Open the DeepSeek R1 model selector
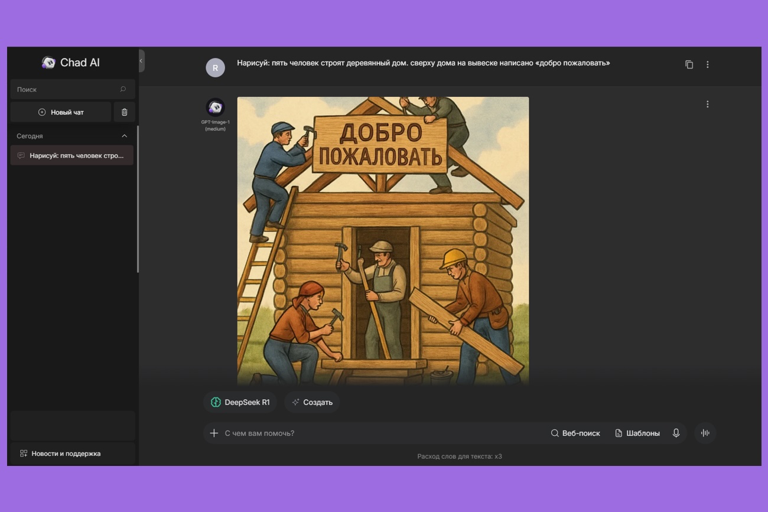768x512 pixels. (x=240, y=402)
